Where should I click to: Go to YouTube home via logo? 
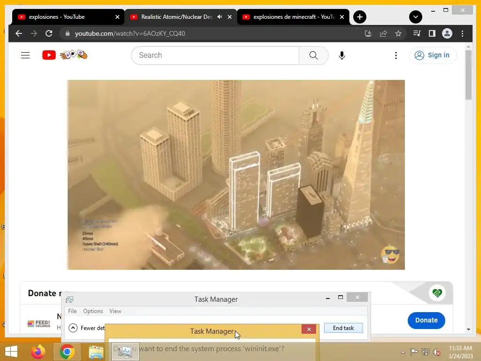click(x=65, y=55)
